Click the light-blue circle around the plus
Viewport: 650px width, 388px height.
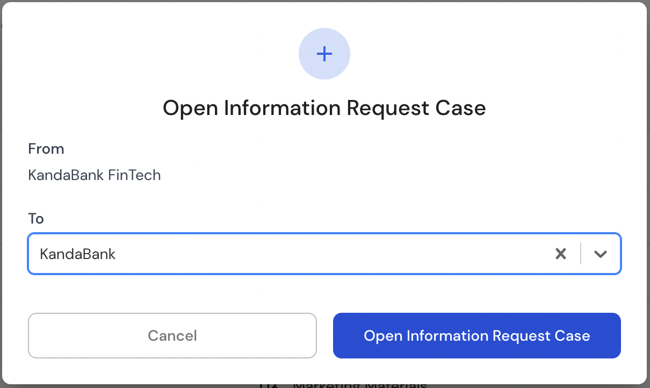coord(324,54)
